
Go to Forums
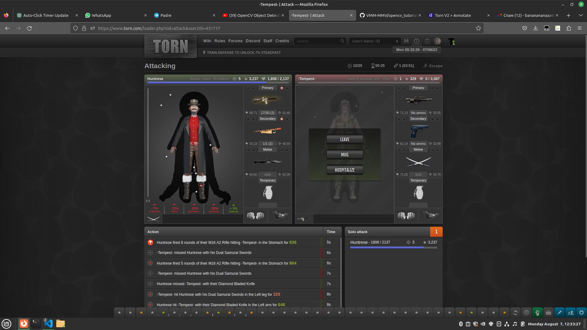[235, 41]
